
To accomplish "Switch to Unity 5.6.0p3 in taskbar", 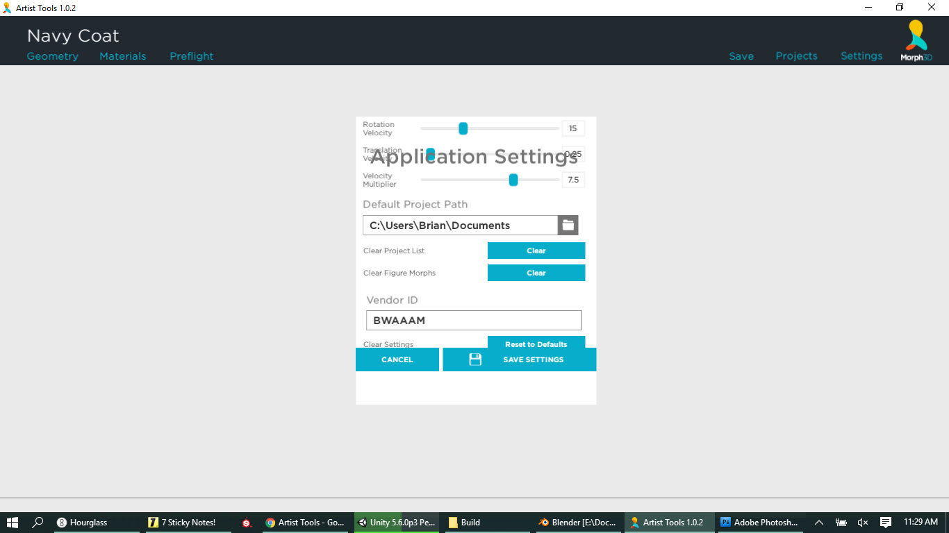I will tap(396, 523).
